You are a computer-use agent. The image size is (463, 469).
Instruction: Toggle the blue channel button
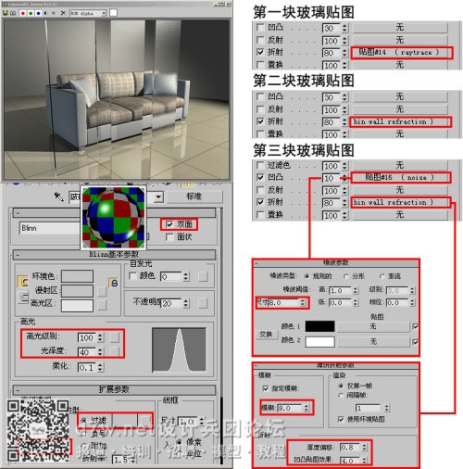pyautogui.click(x=38, y=13)
